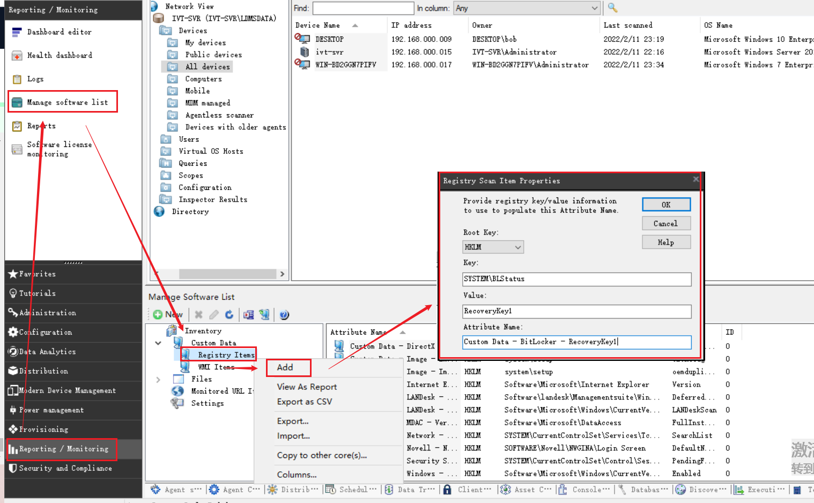This screenshot has height=503, width=814.
Task: Select Export as CSV menu entry
Action: 304,402
